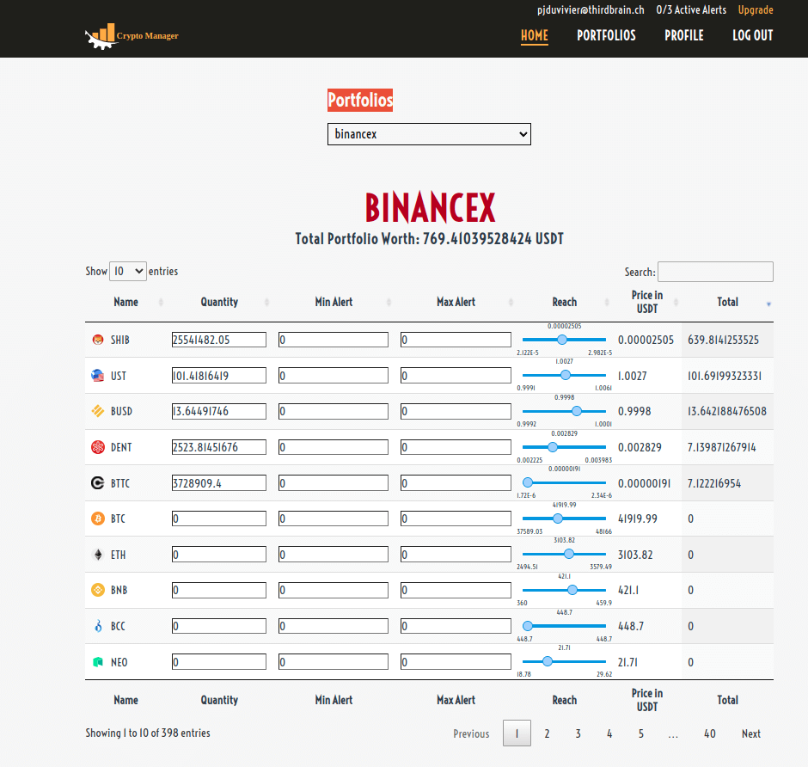
Task: Sort table by Min Alert column header
Action: tap(334, 302)
